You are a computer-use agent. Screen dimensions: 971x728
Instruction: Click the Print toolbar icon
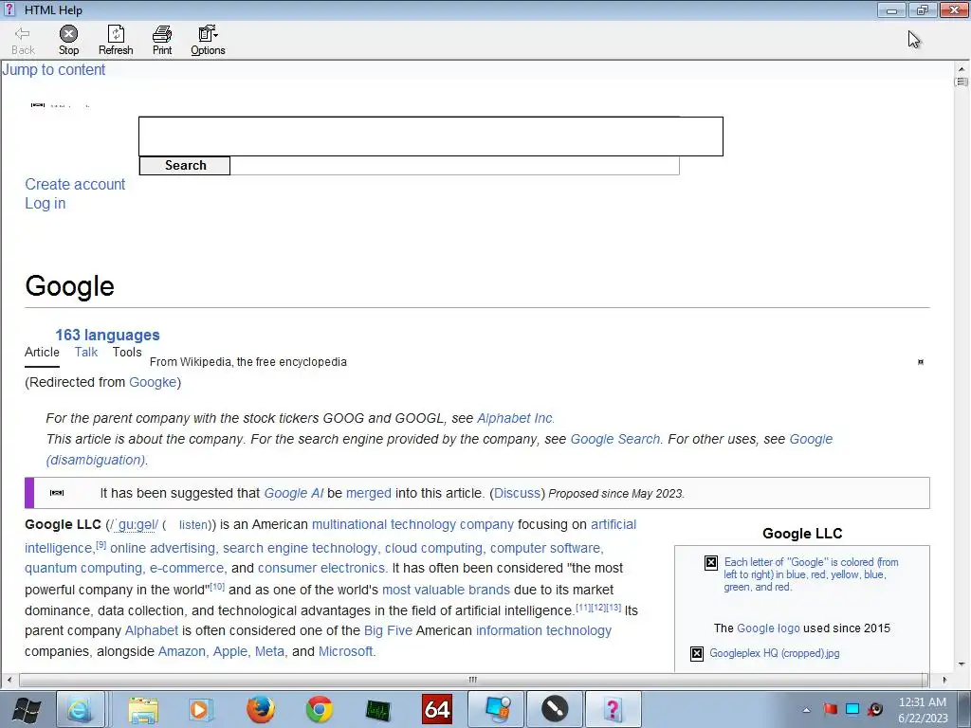click(162, 40)
